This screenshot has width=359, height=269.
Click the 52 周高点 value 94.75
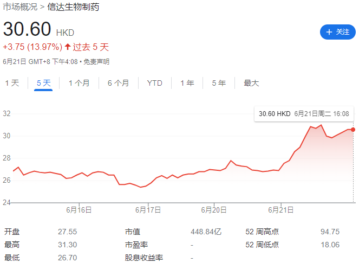[330, 232]
